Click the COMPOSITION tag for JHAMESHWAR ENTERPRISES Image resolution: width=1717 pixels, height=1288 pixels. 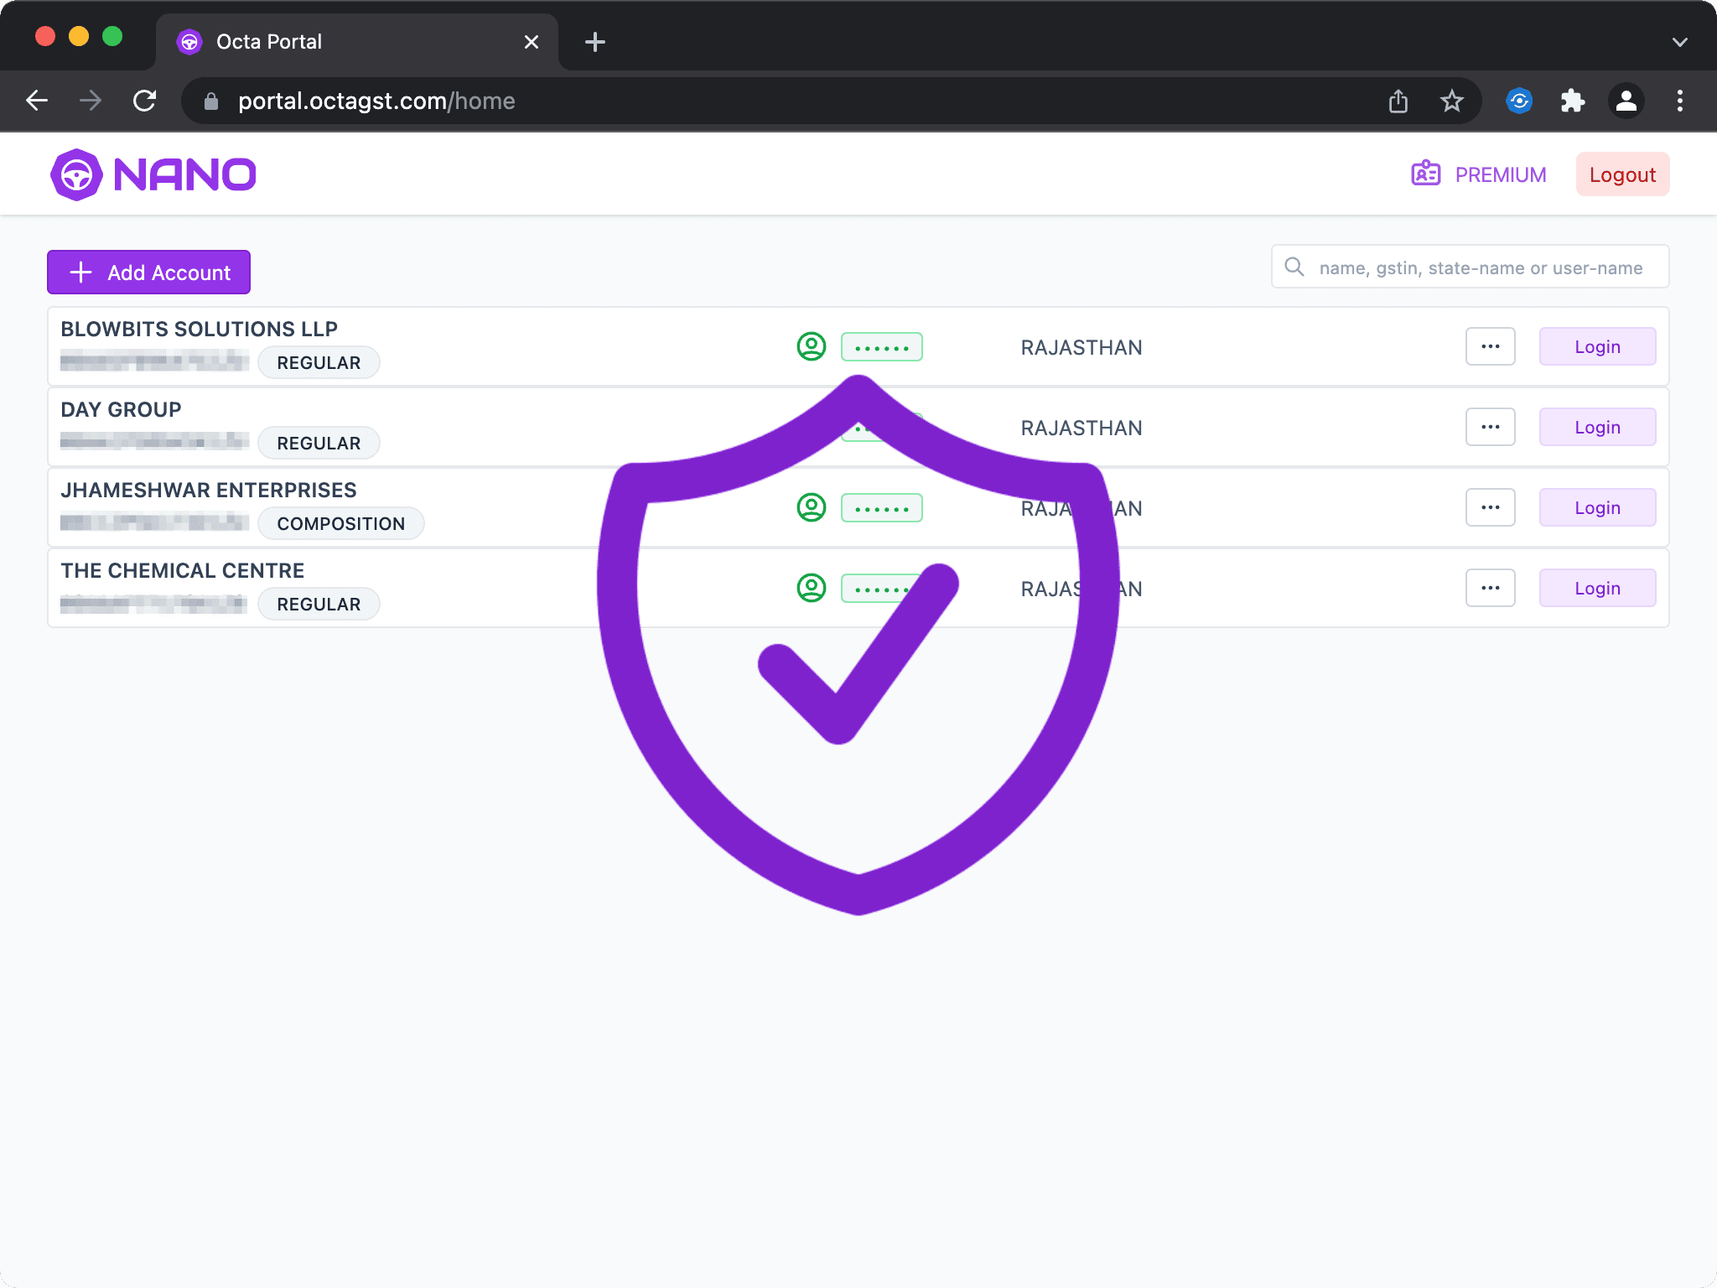340,523
